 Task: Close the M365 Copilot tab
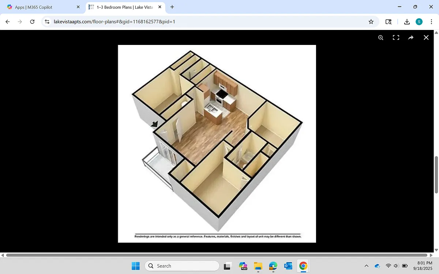pyautogui.click(x=78, y=7)
